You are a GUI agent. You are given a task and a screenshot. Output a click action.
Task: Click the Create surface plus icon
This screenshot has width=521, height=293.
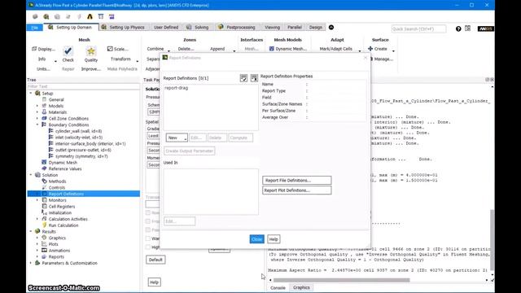pos(370,49)
